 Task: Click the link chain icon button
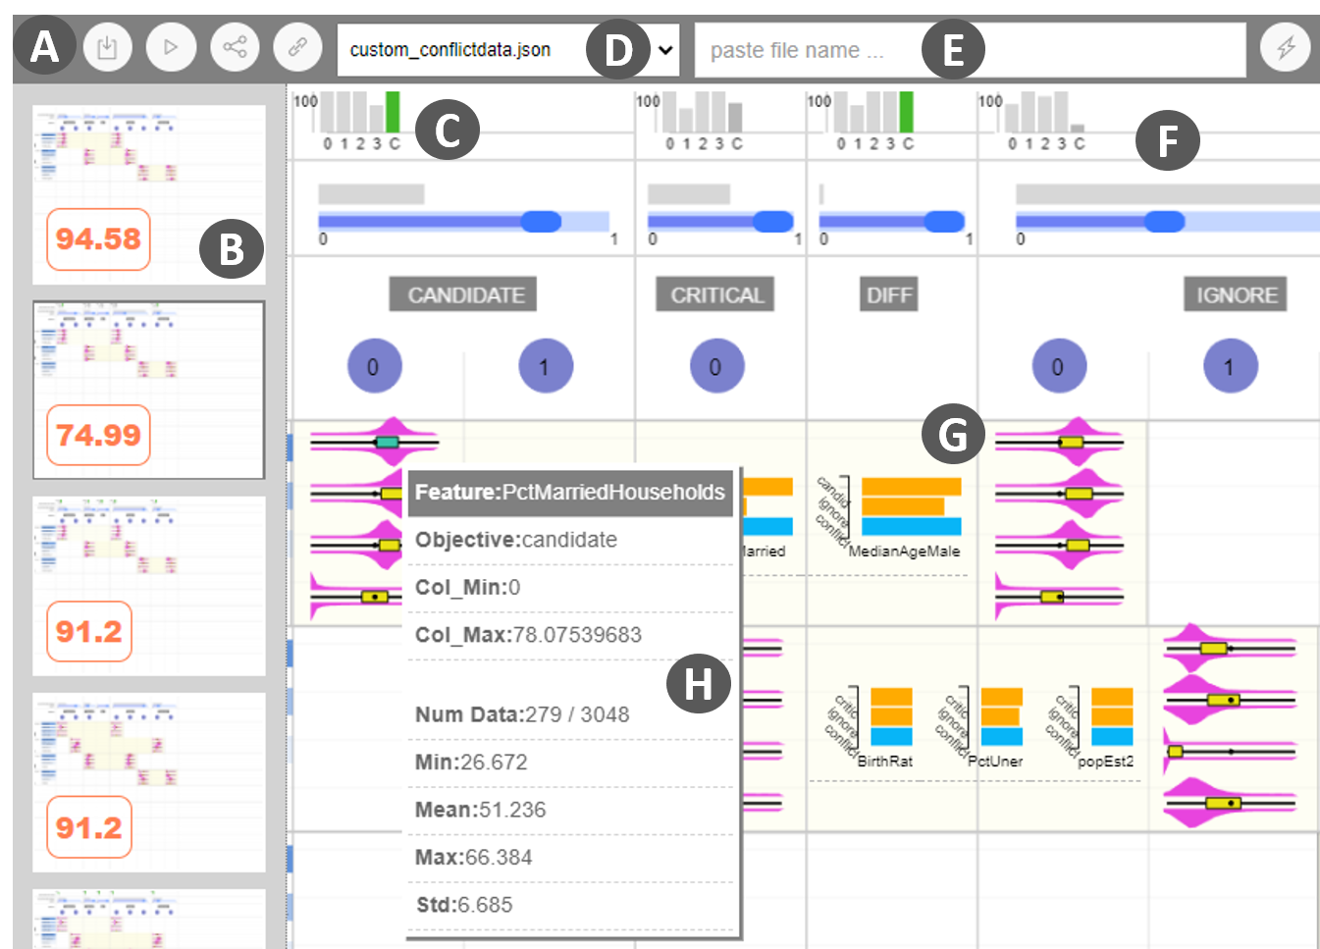coord(297,47)
